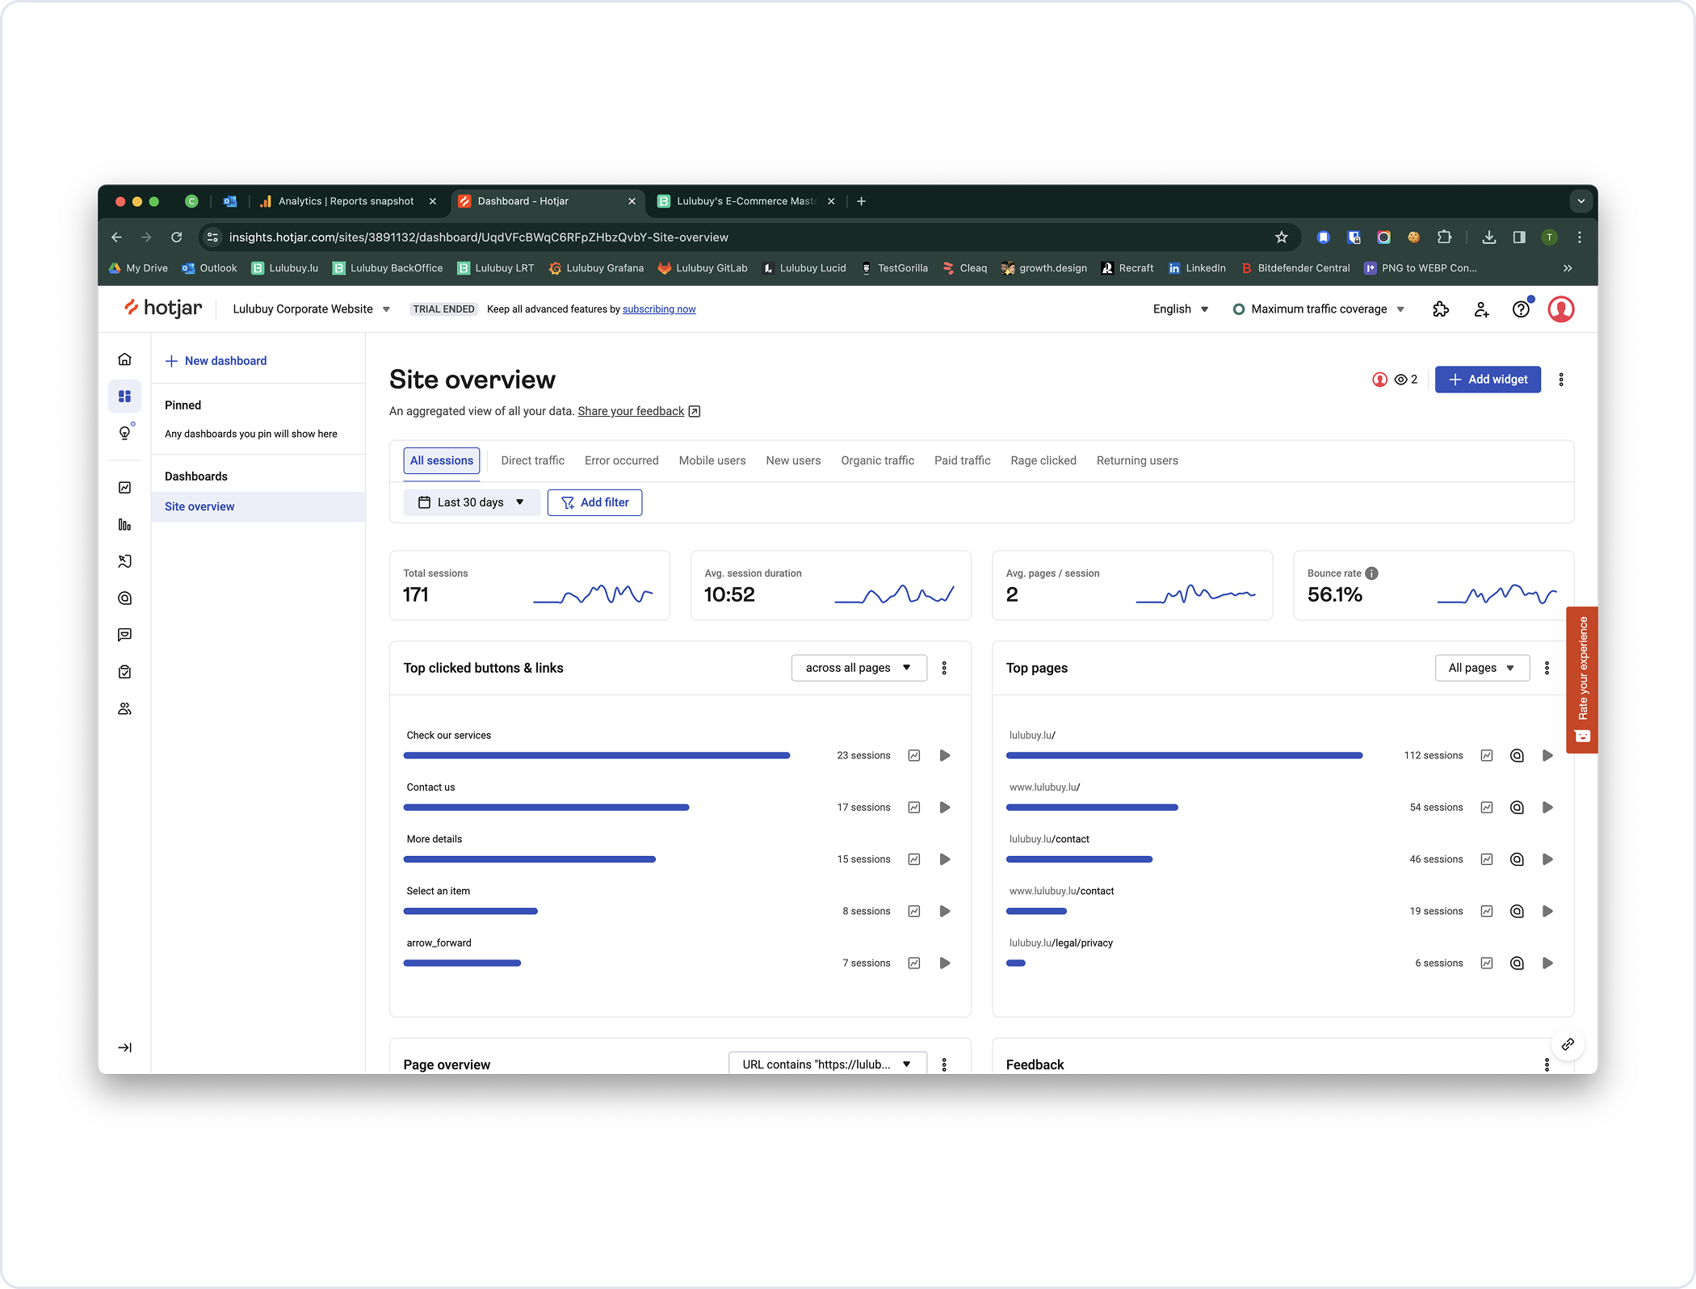Expand the collapsed sidebar arrow

124,1048
